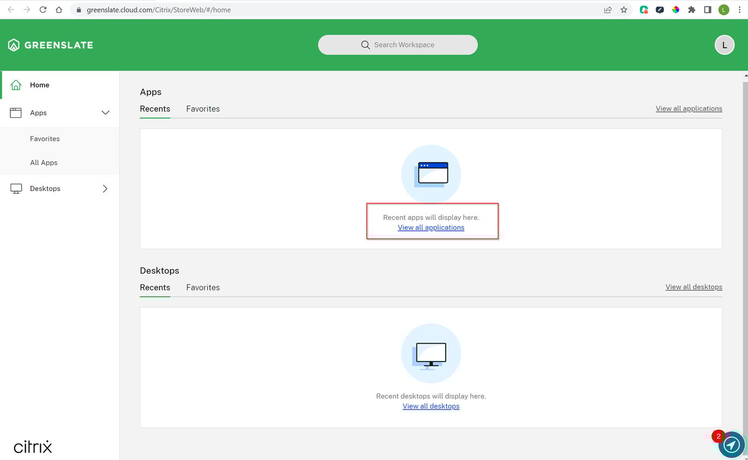
Task: Bookmark the page with the star icon
Action: tap(624, 9)
